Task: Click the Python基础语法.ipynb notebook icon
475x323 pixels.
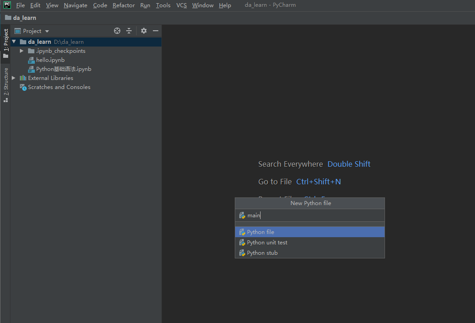Action: click(31, 69)
